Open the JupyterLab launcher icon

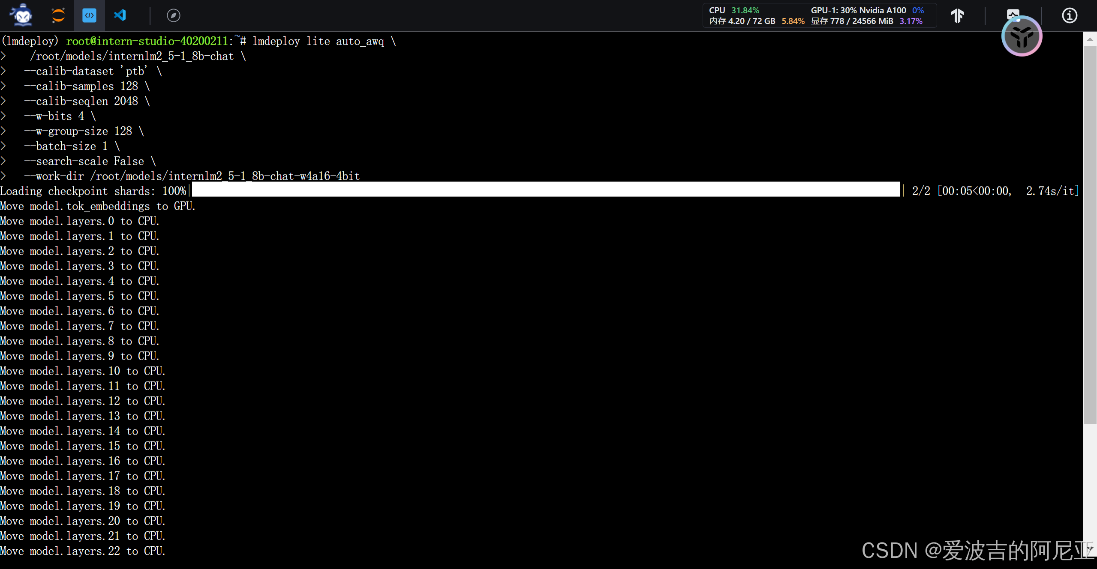coord(58,15)
